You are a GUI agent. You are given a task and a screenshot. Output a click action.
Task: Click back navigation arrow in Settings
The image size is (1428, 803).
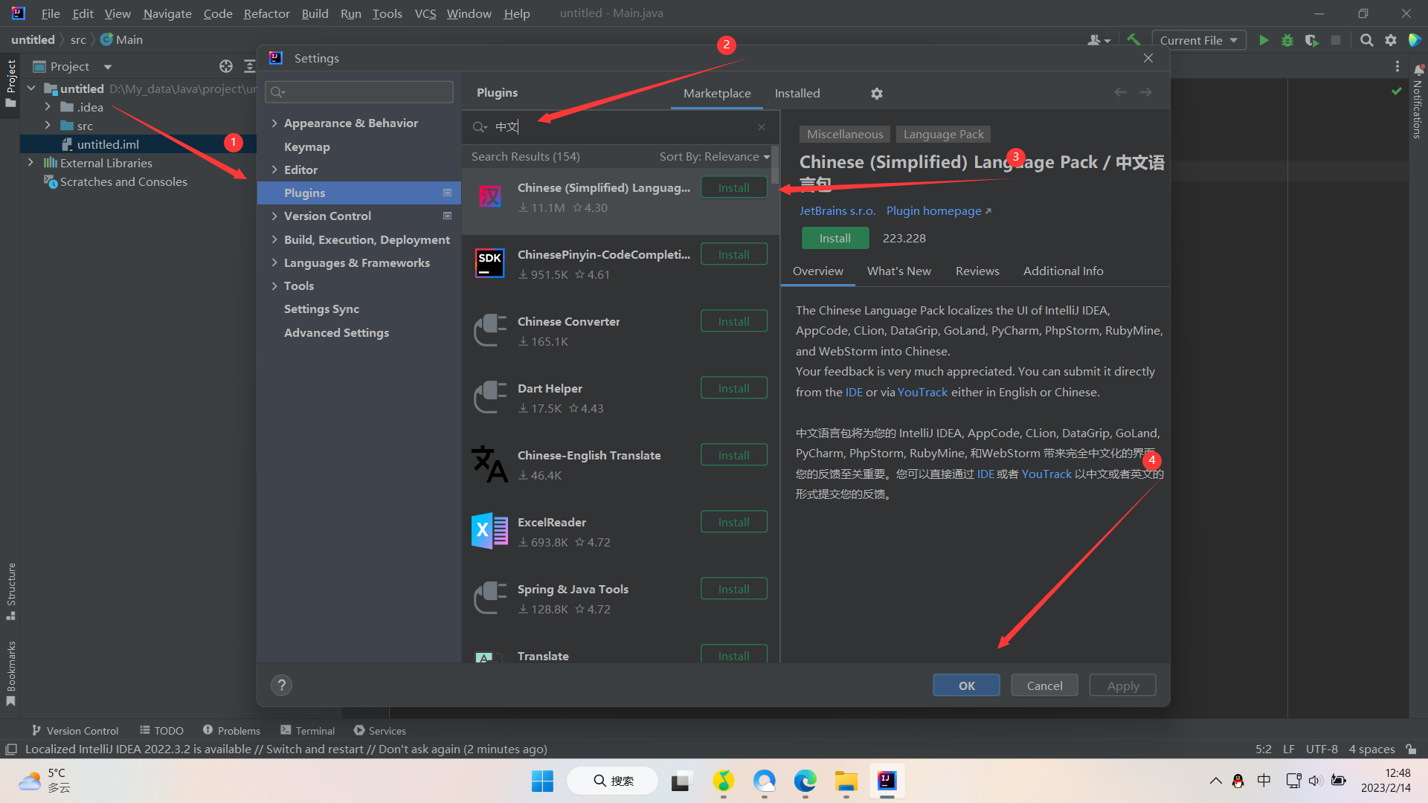pyautogui.click(x=1120, y=92)
